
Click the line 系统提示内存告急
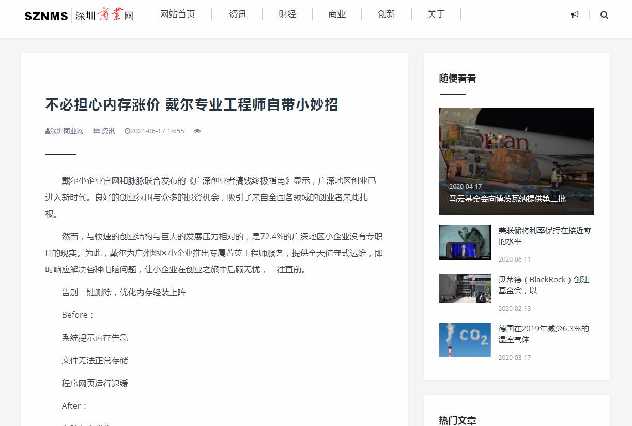click(x=95, y=338)
